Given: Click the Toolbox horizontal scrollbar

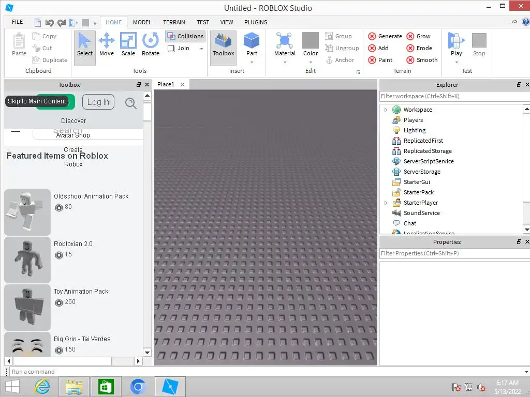Looking at the screenshot, I should [x=63, y=361].
